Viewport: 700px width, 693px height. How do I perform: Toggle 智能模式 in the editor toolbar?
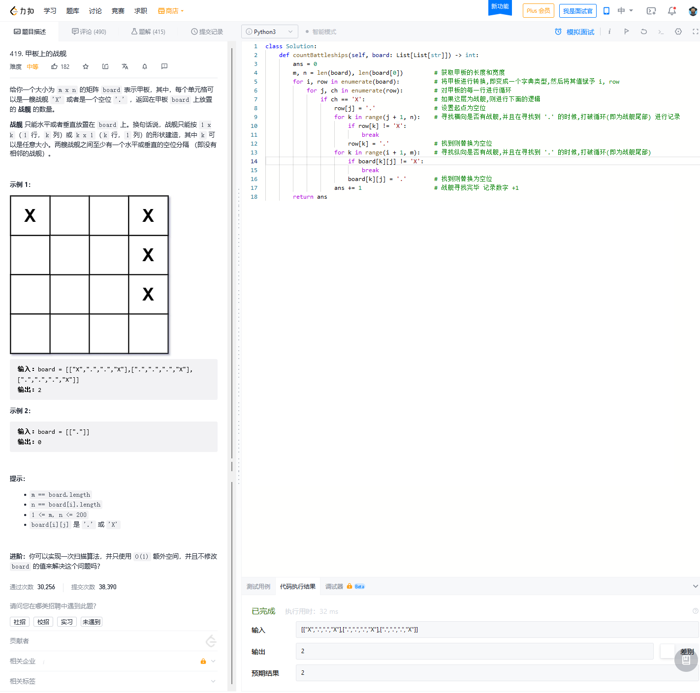(320, 32)
